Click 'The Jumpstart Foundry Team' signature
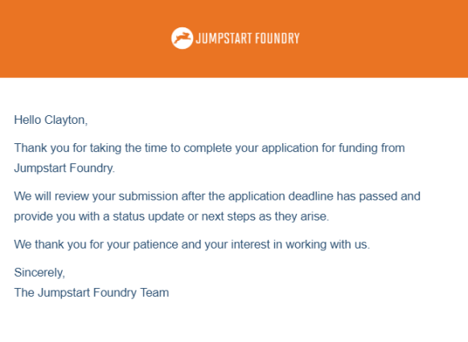The width and height of the screenshot is (468, 342). [x=92, y=293]
